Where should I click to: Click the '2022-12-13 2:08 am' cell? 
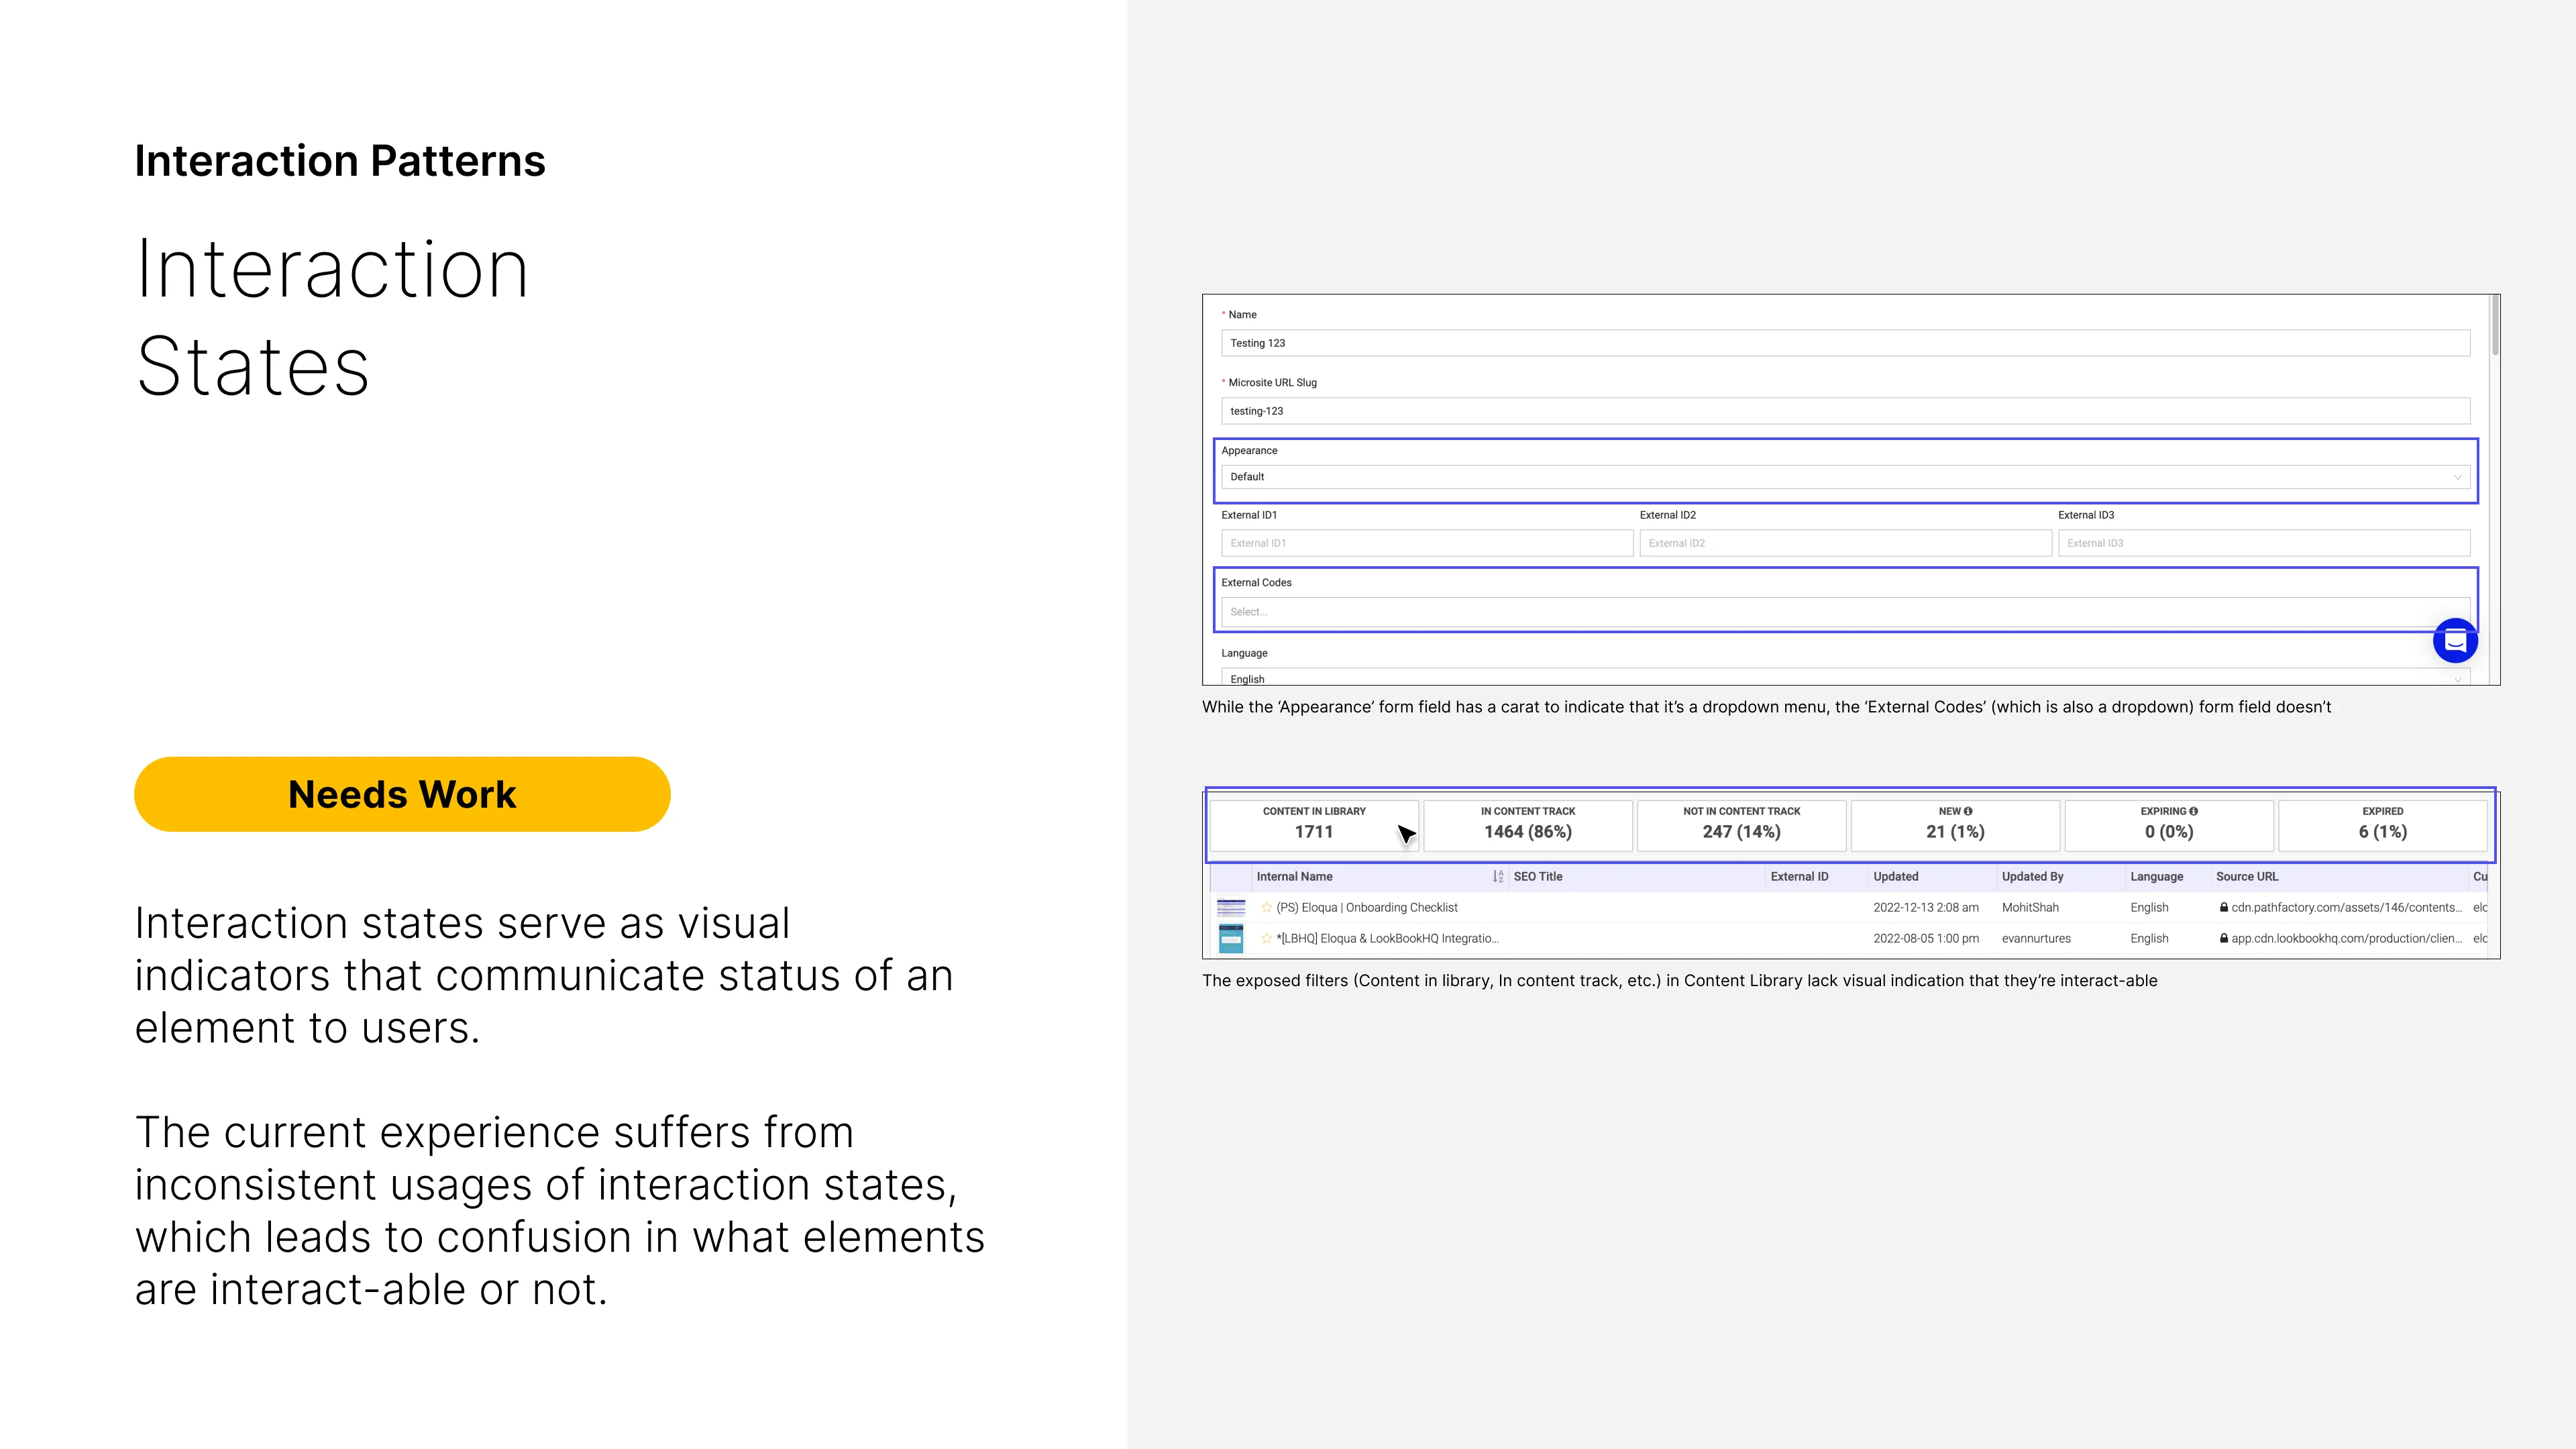click(x=1926, y=908)
